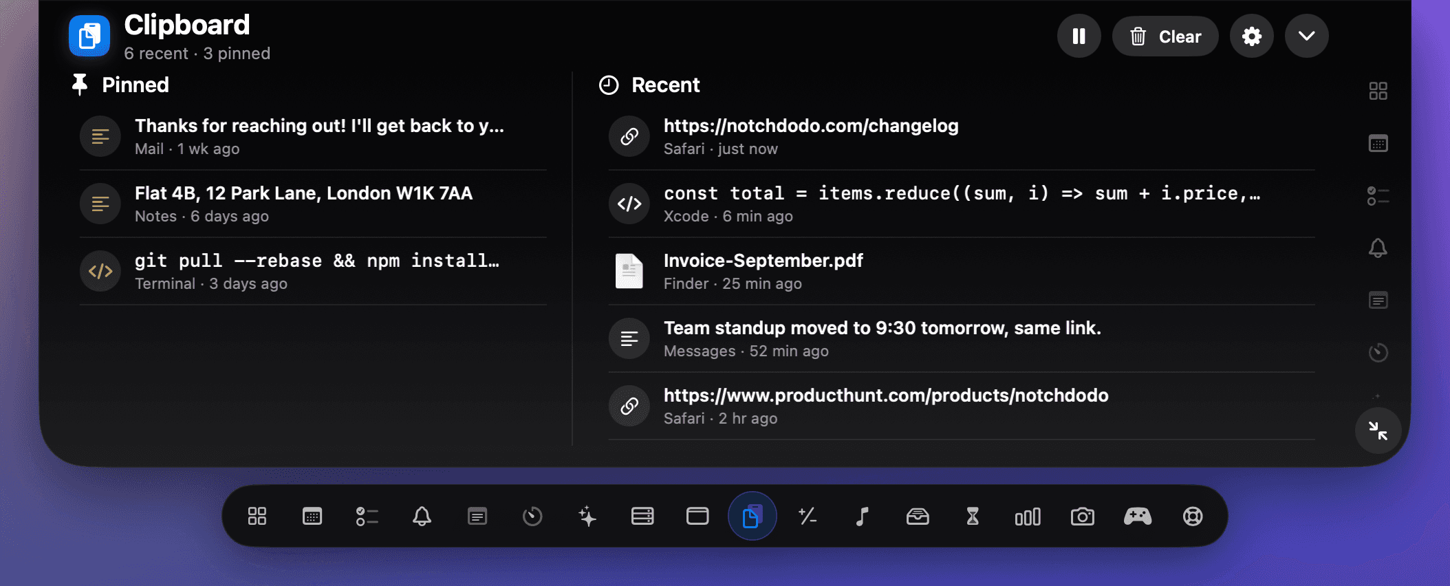Pause clipboard monitoring with the pause button
1450x586 pixels.
pyautogui.click(x=1079, y=36)
